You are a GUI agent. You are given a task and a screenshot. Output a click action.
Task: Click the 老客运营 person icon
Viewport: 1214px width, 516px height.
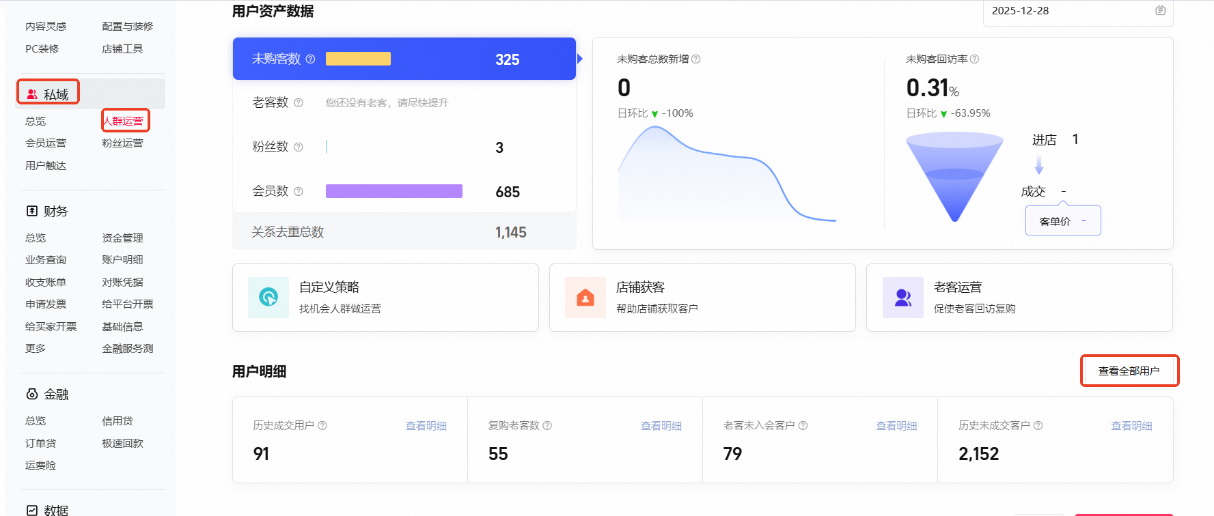tap(903, 298)
